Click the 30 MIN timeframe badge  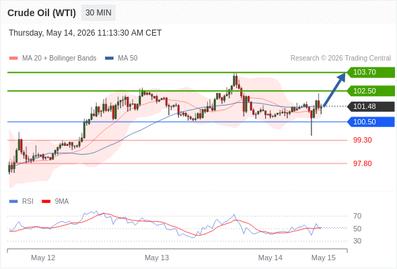[x=98, y=13]
